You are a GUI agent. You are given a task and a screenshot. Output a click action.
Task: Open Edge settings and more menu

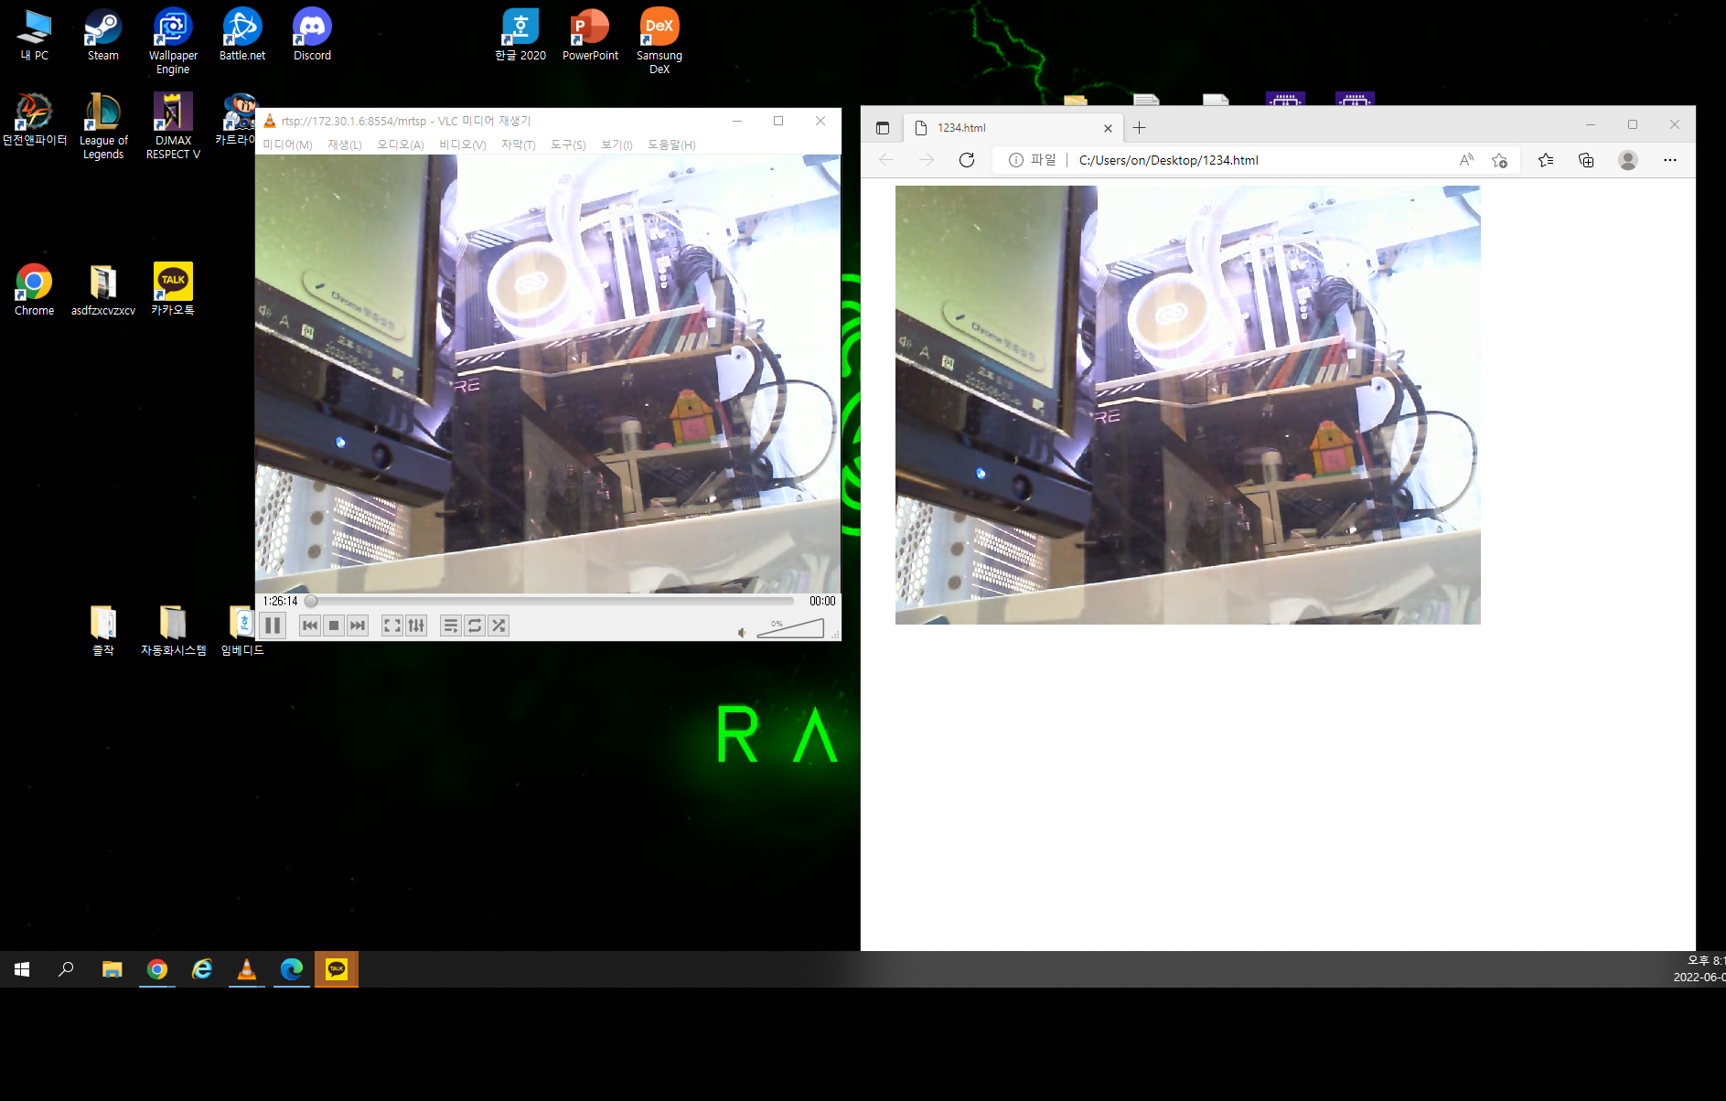click(x=1670, y=160)
